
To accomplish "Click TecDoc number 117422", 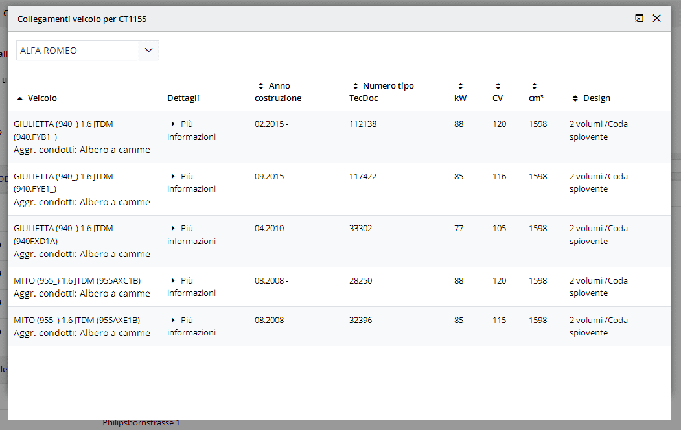I will tap(363, 177).
